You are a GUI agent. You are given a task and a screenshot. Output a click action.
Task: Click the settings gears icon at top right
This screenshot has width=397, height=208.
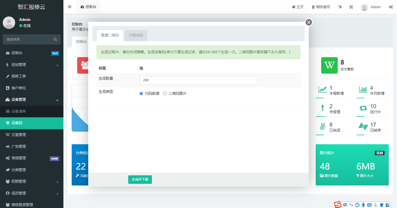pos(391,7)
